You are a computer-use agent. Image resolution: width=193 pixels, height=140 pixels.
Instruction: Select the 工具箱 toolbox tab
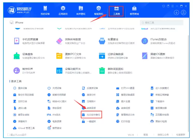(116, 11)
